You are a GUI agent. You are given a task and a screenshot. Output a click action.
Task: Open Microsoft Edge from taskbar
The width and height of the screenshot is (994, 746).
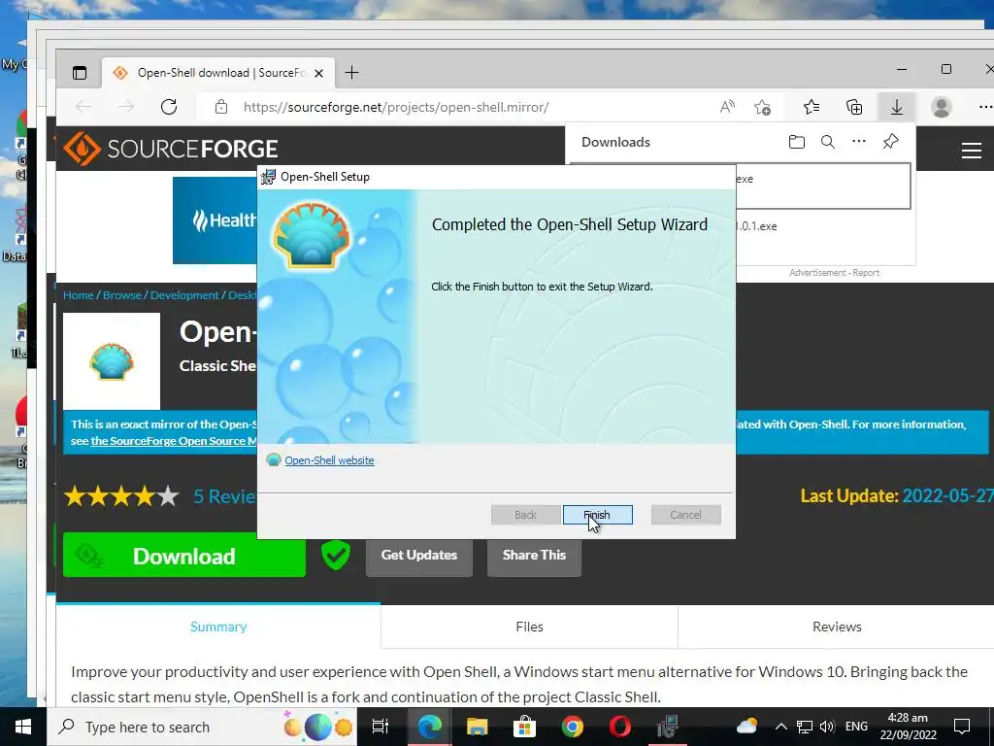[429, 727]
